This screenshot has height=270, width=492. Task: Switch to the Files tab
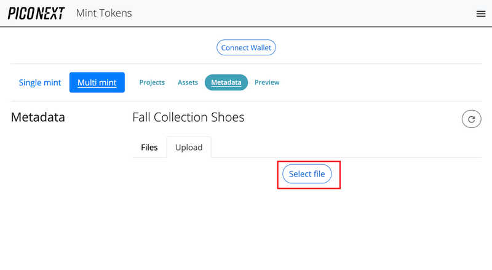point(149,148)
